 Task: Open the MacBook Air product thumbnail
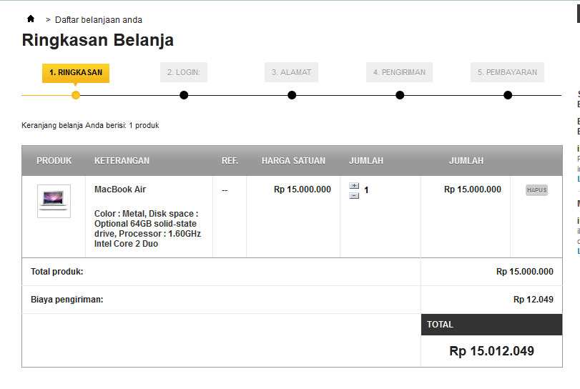click(x=54, y=201)
